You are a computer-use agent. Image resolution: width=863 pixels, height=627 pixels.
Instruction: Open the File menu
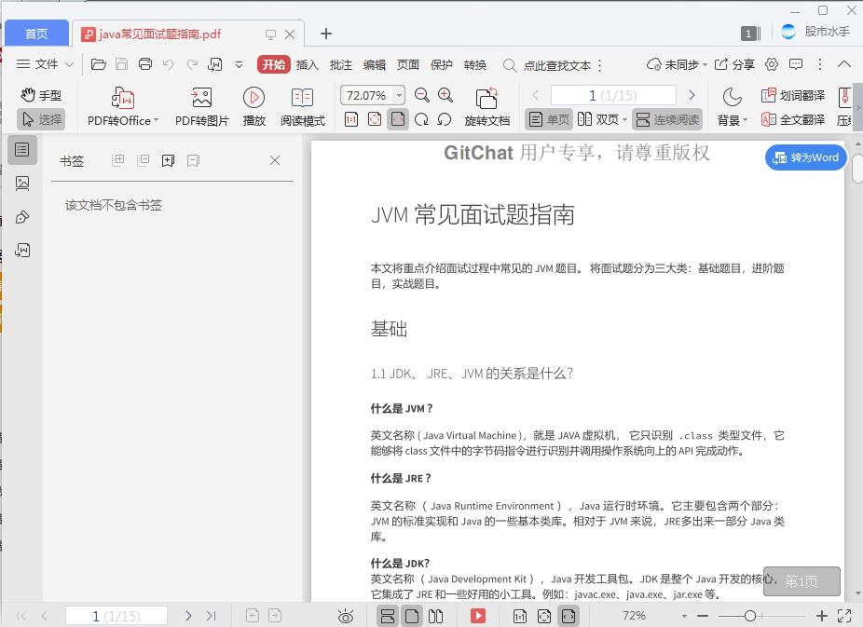pyautogui.click(x=37, y=64)
